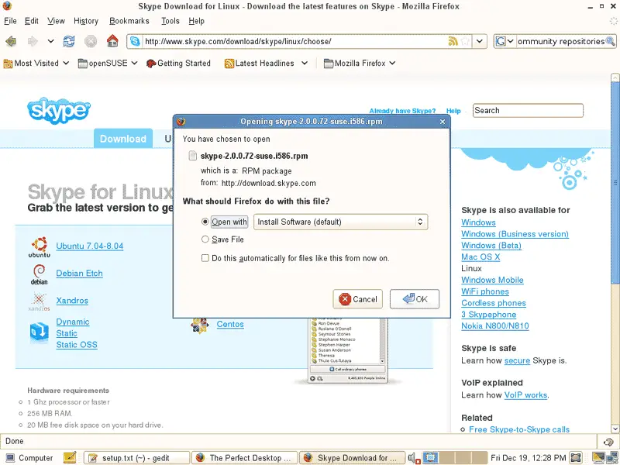Click the status bar icon at right

(608, 441)
